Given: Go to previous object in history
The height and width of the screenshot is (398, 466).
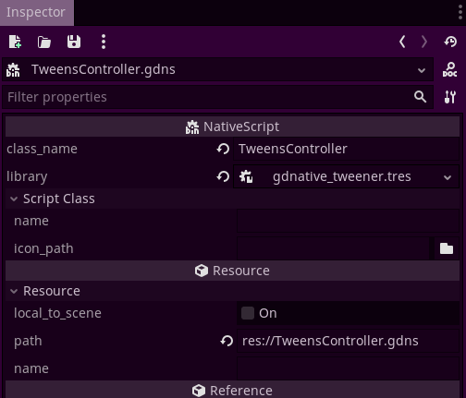Looking at the screenshot, I should point(402,42).
